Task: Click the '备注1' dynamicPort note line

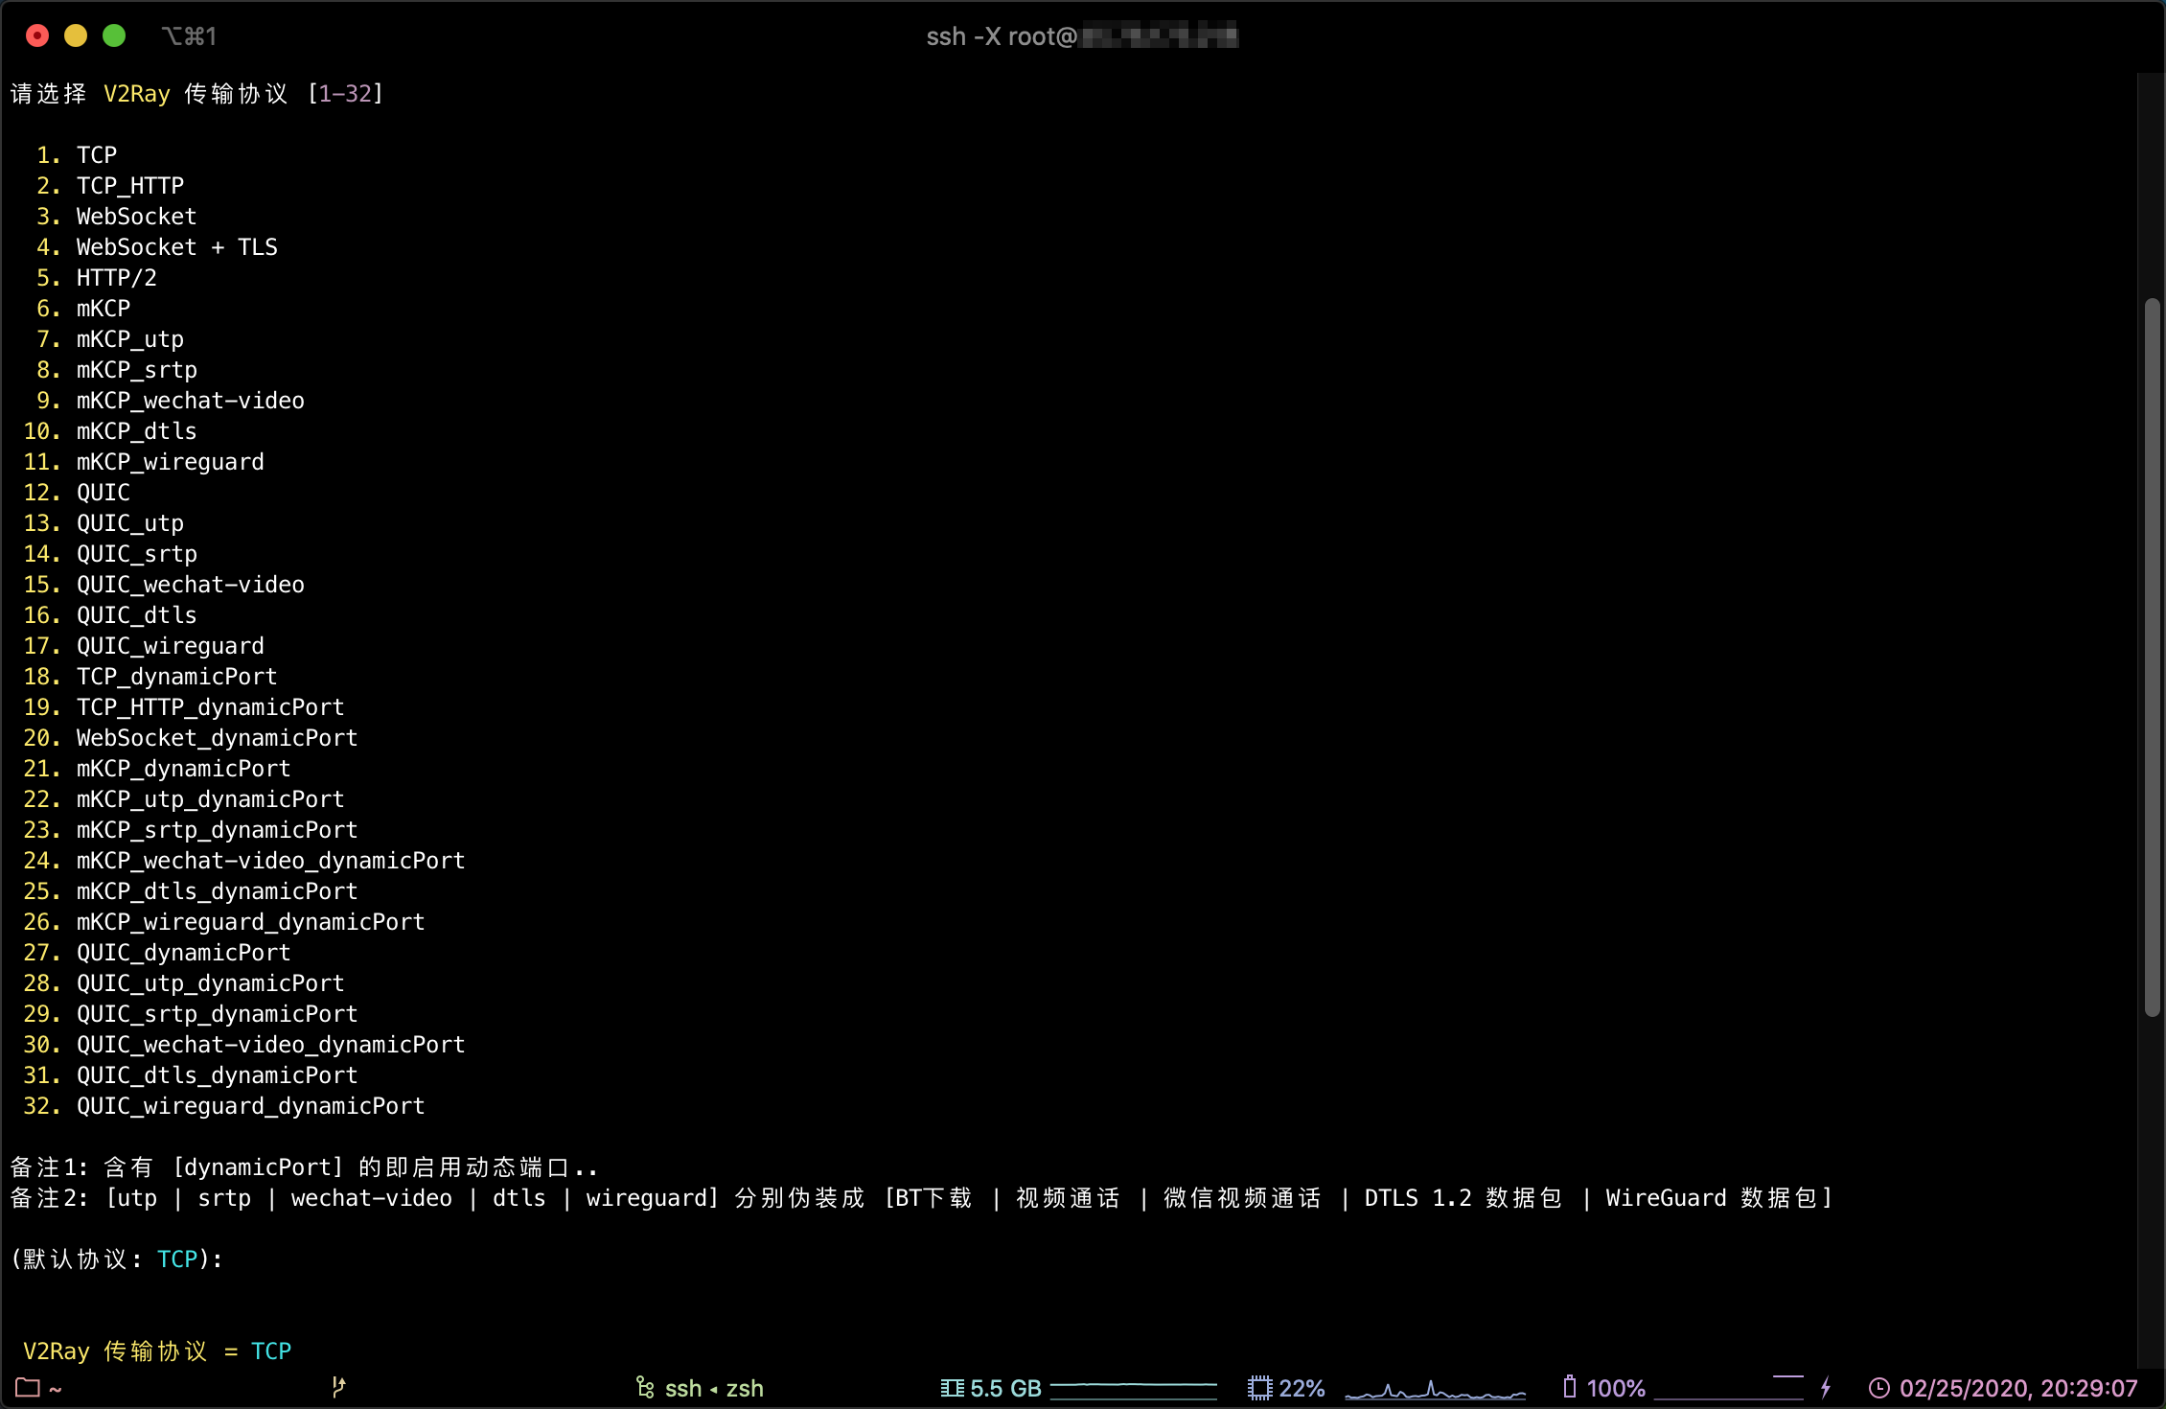Action: (304, 1167)
